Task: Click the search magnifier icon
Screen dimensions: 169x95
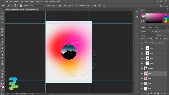Action: [x=157, y=6]
